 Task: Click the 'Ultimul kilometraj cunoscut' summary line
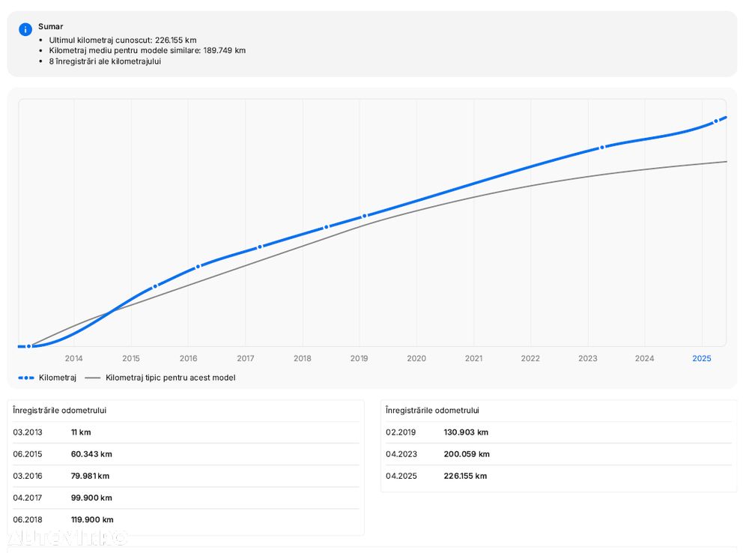coord(122,40)
